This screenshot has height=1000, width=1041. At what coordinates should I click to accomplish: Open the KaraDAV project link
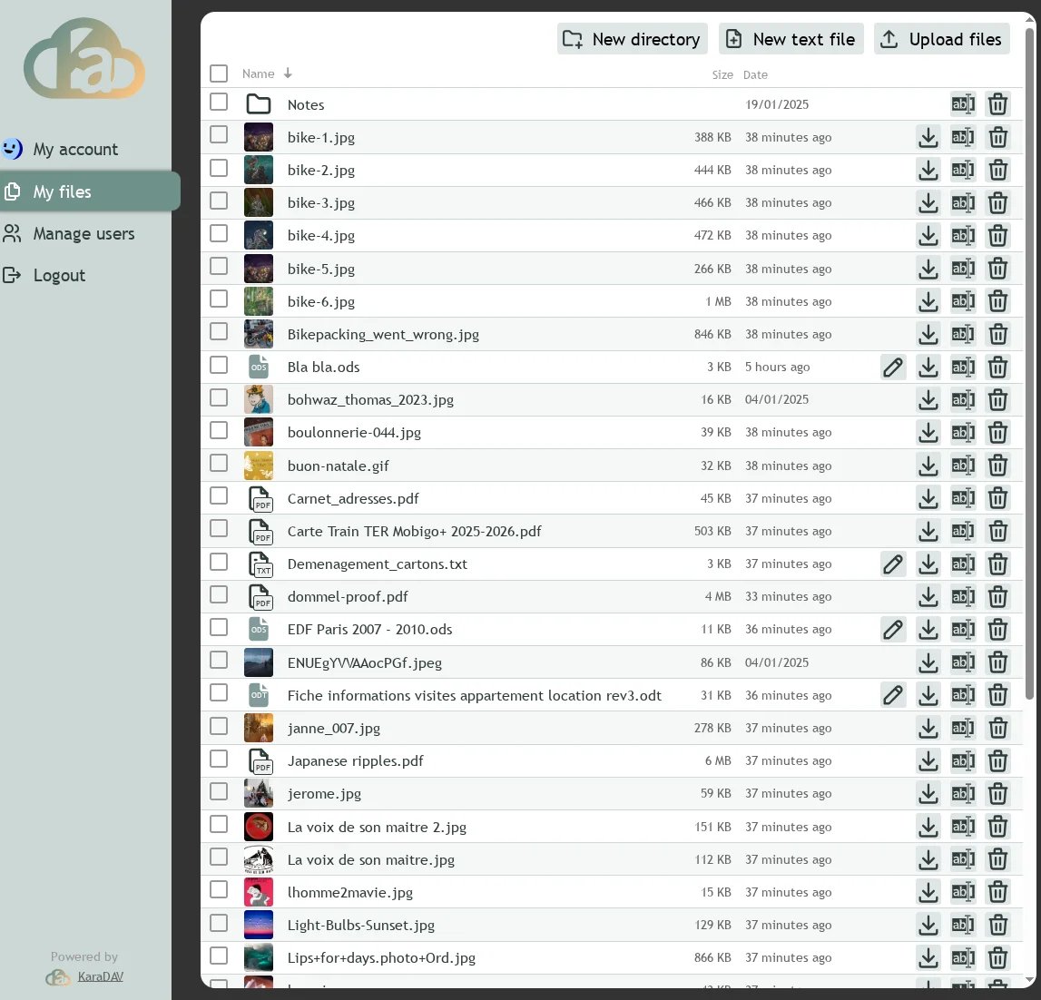point(100,975)
